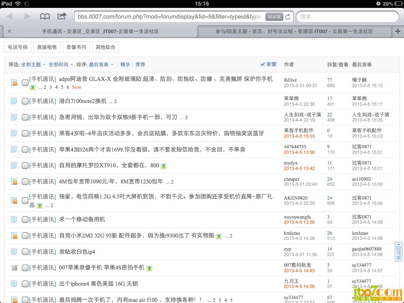Open author cheaper profile link
The height and width of the screenshot is (303, 404).
(x=292, y=179)
